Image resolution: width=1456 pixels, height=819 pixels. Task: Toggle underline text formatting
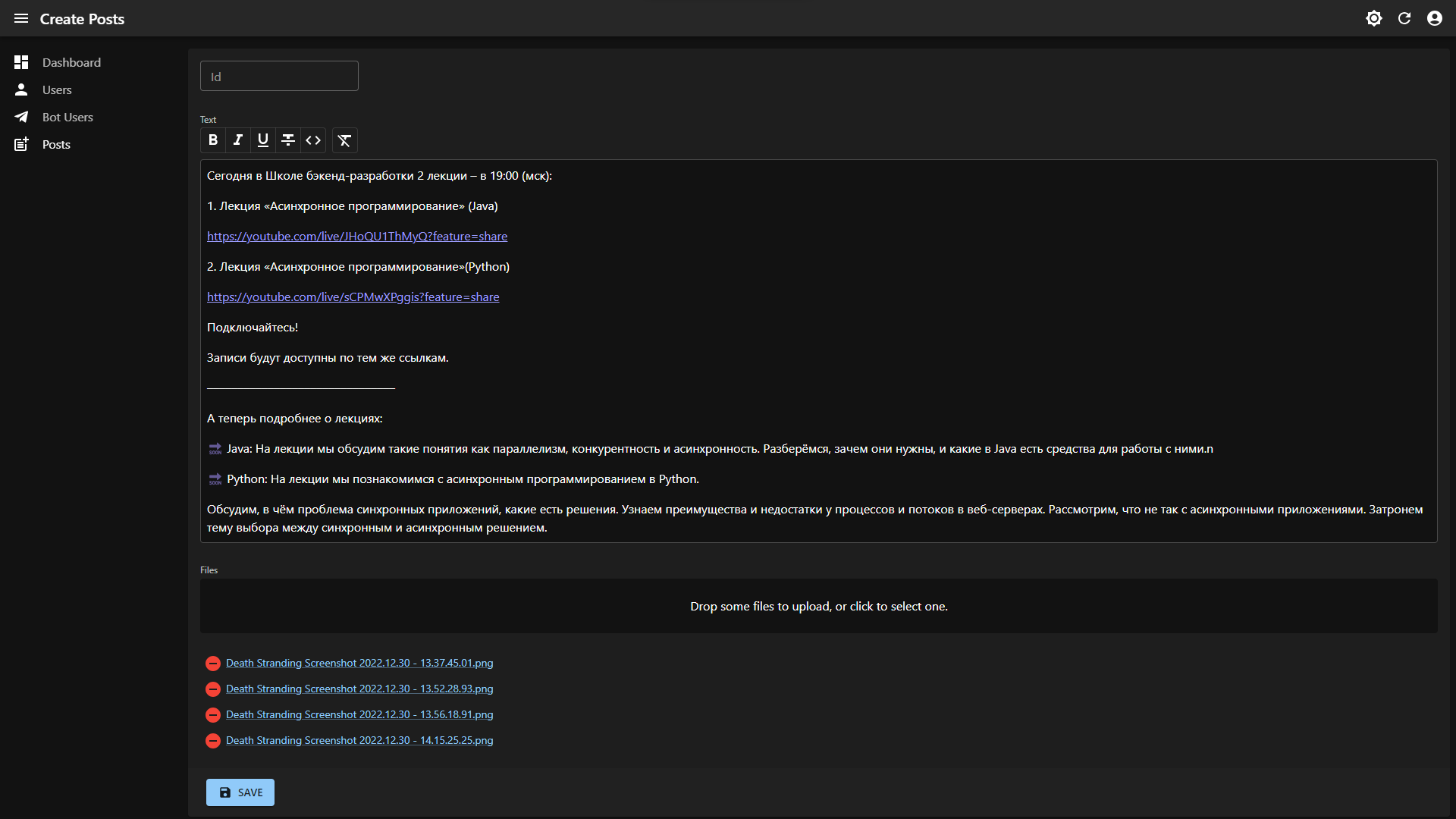[x=263, y=140]
